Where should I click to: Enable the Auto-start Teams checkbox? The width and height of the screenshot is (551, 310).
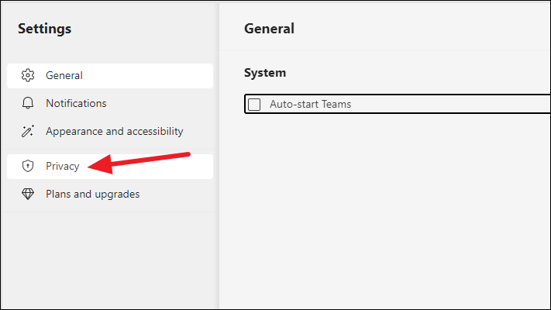[x=254, y=105]
